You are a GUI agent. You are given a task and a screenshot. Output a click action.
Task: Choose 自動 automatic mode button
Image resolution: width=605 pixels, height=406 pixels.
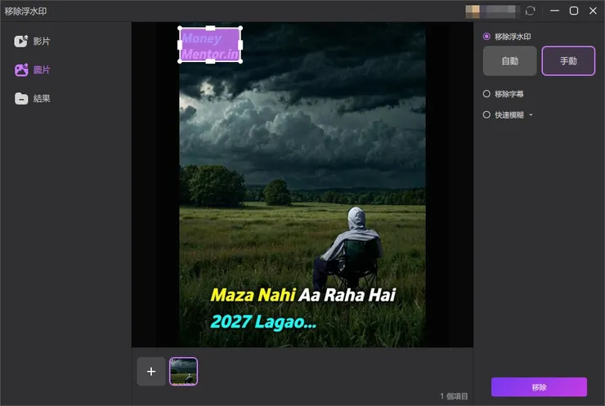coord(509,61)
